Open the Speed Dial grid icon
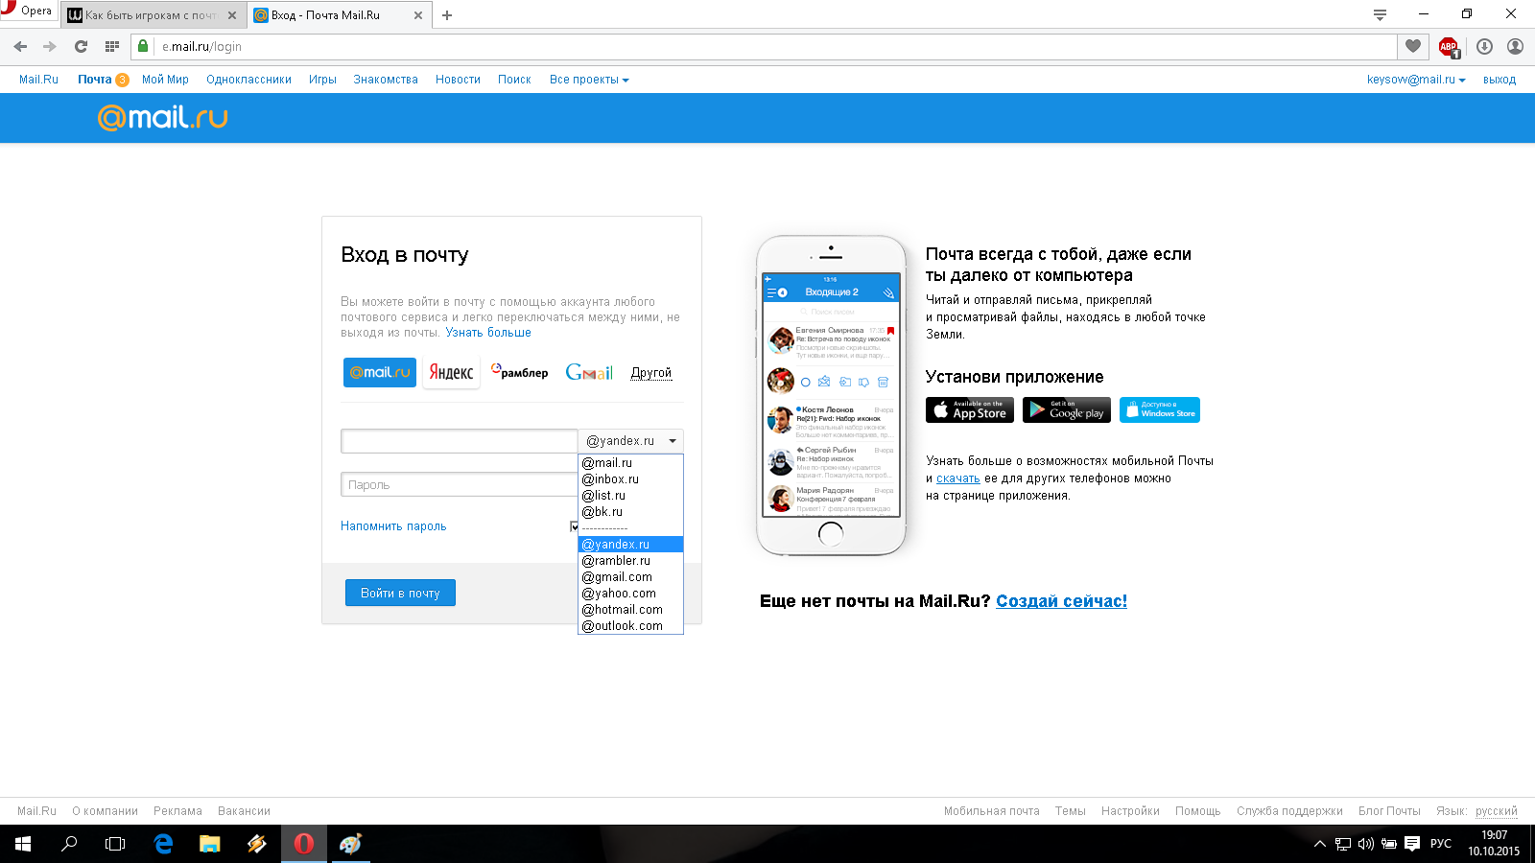The width and height of the screenshot is (1535, 863). [111, 46]
